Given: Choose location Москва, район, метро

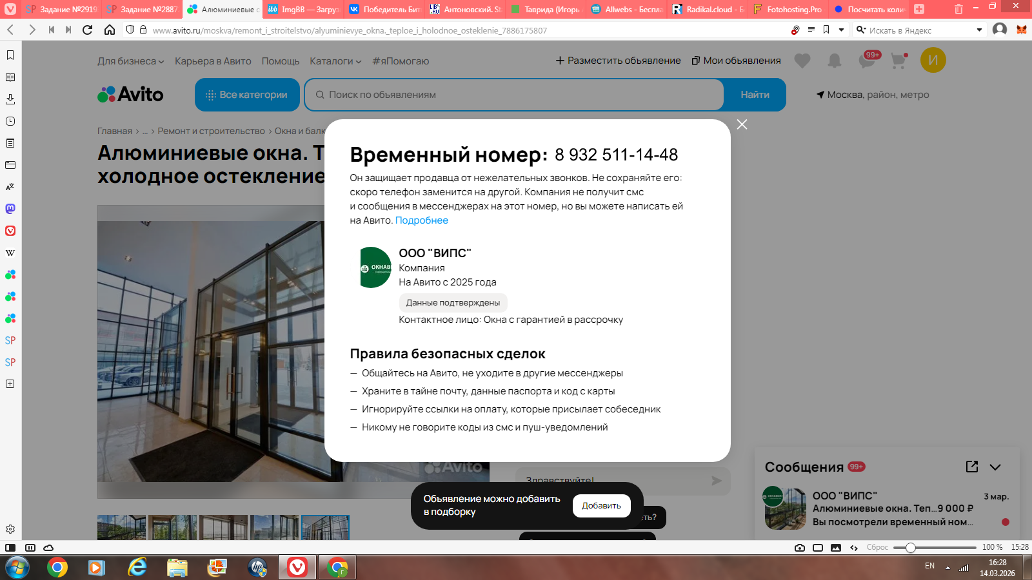Looking at the screenshot, I should coord(873,95).
